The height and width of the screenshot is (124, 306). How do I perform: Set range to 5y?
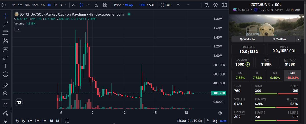17,121
